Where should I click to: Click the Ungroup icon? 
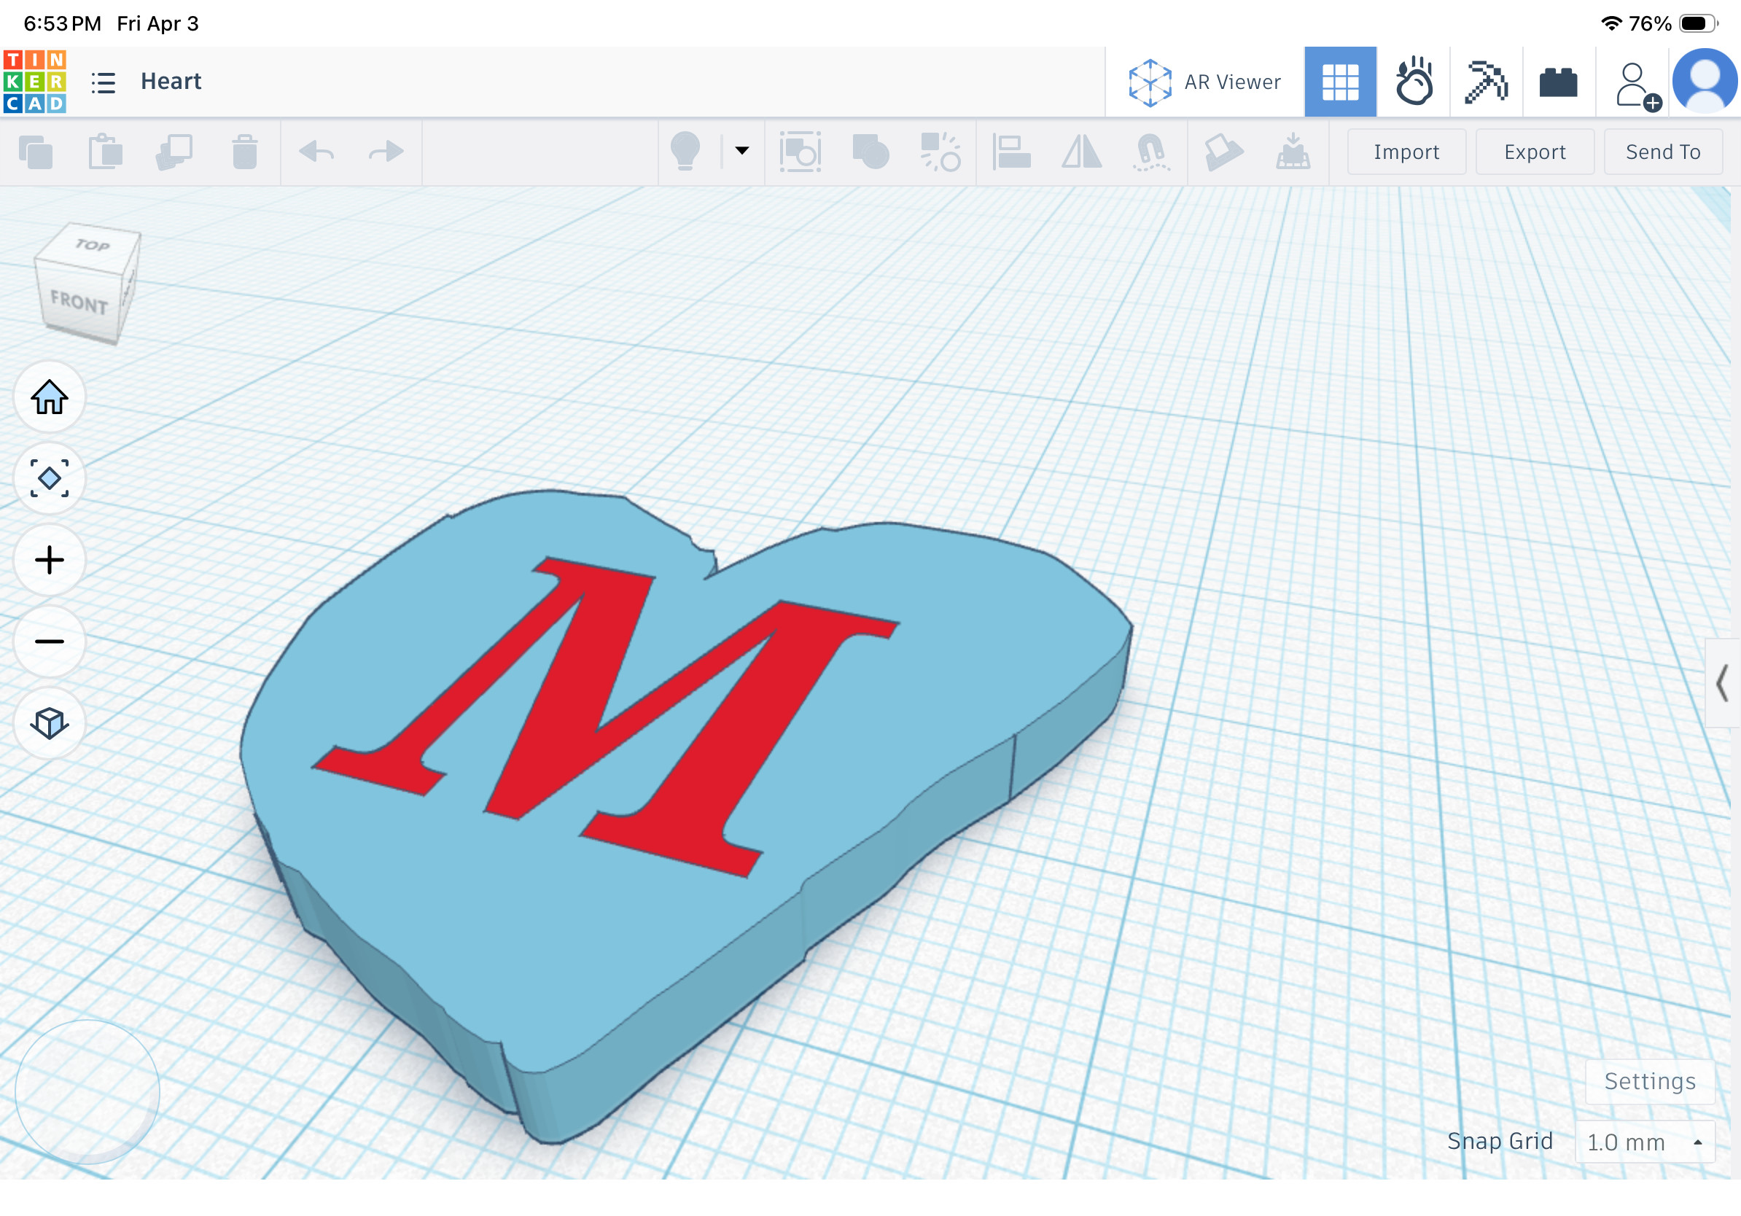coord(940,152)
